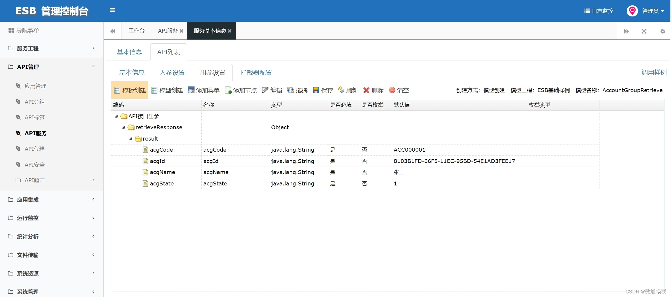
Task: Collapse the result tree node
Action: tap(131, 139)
